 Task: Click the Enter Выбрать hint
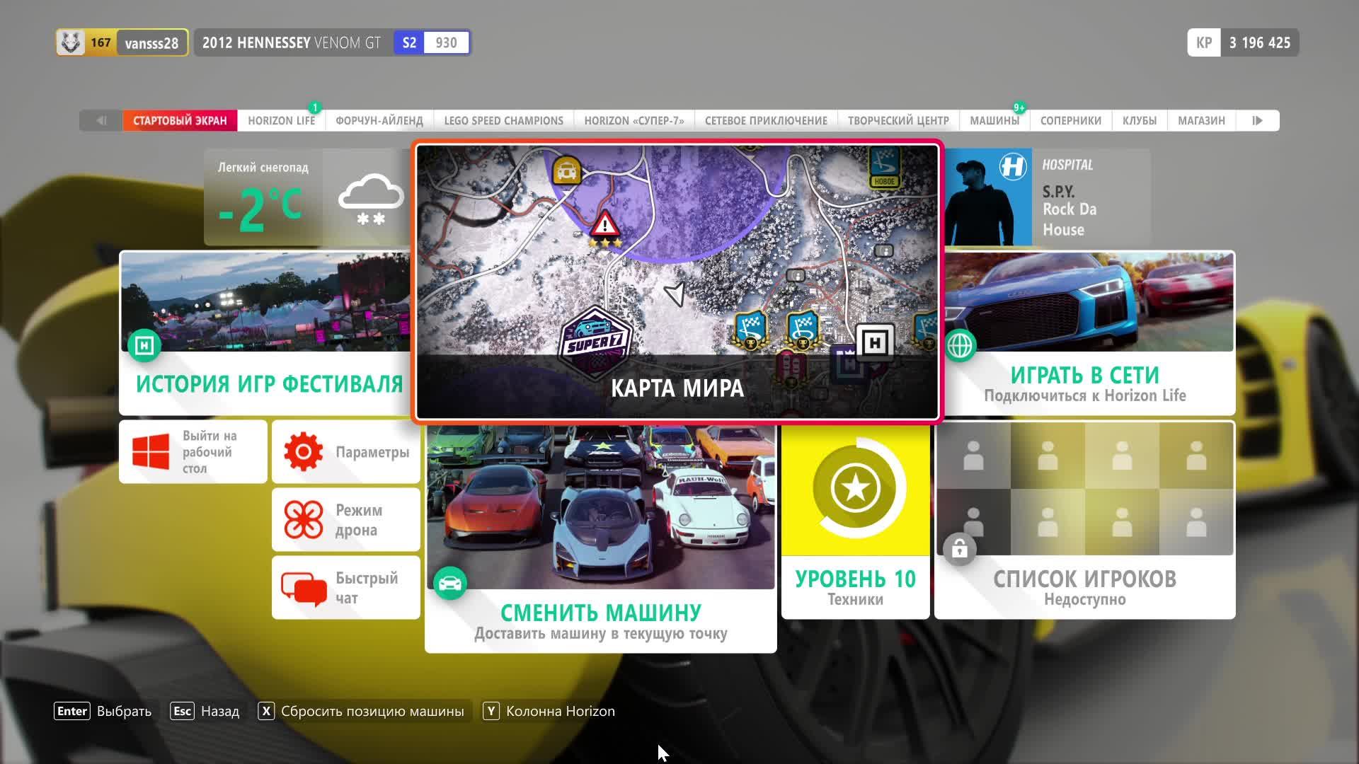103,711
